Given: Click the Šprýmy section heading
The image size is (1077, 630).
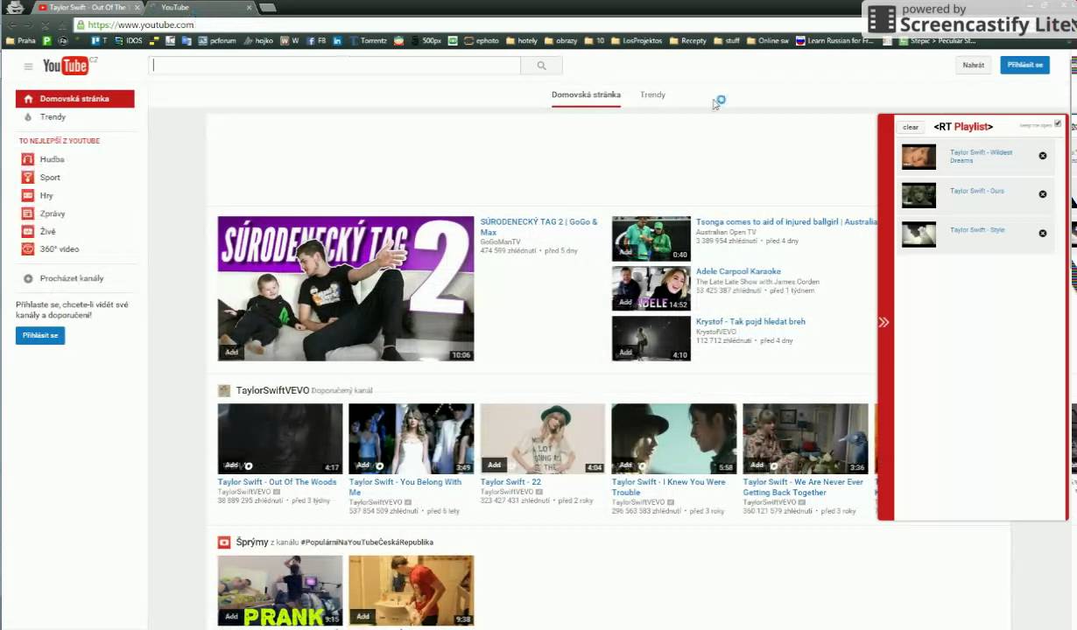Looking at the screenshot, I should pos(252,542).
